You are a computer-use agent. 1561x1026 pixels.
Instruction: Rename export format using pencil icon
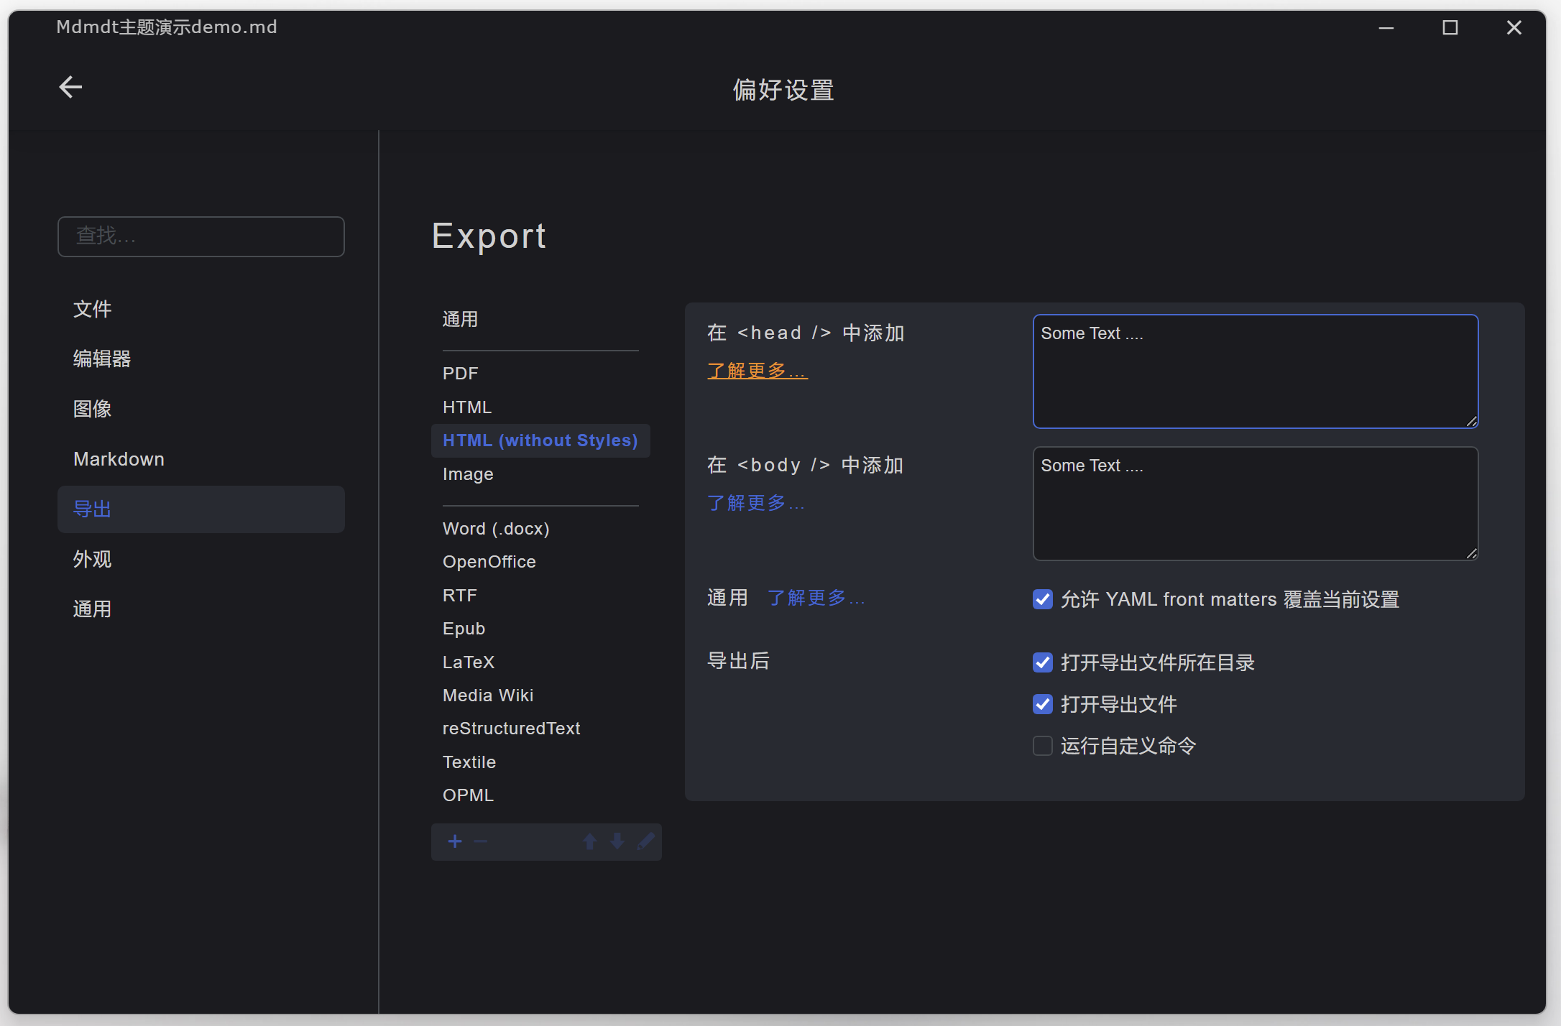645,841
